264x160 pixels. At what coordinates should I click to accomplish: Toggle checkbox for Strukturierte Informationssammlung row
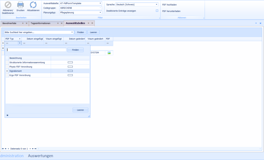coord(70,63)
